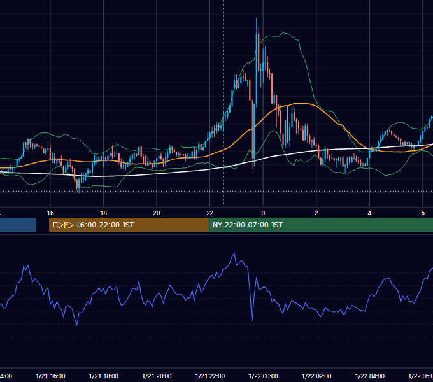Image resolution: width=433 pixels, height=382 pixels.
Task: Click the NY 22:00-07:00 JST session bar
Action: pyautogui.click(x=320, y=225)
